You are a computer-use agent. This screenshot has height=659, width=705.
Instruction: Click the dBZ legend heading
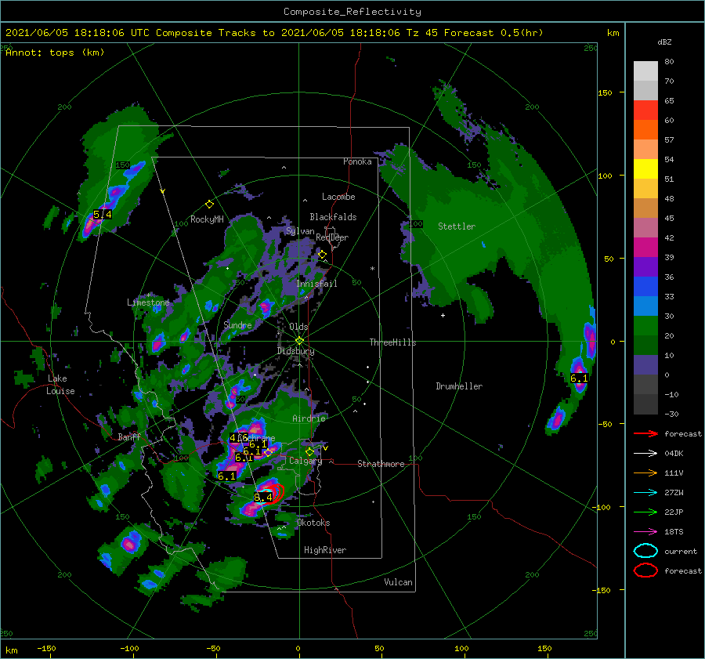(664, 42)
